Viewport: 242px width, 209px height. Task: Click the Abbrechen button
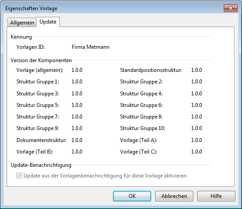tap(174, 196)
